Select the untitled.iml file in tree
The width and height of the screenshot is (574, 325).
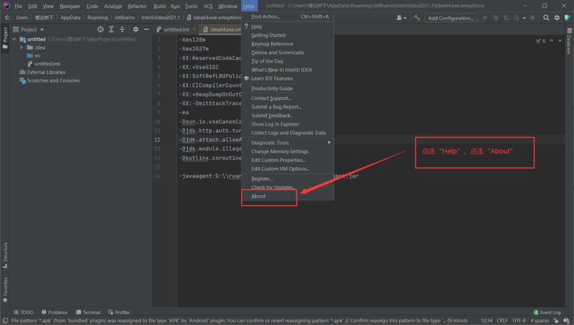tap(47, 64)
